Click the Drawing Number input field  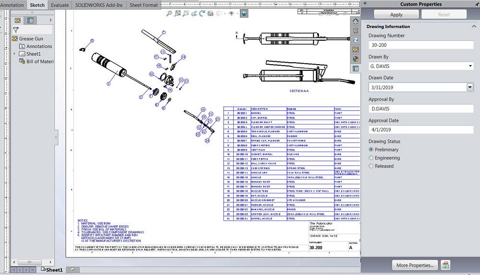(420, 45)
